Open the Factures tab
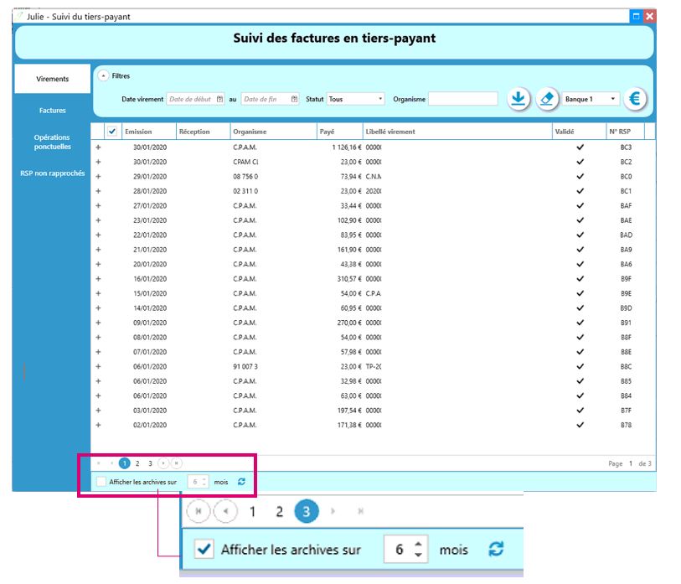Viewport: 681px width, 584px height. 53,111
